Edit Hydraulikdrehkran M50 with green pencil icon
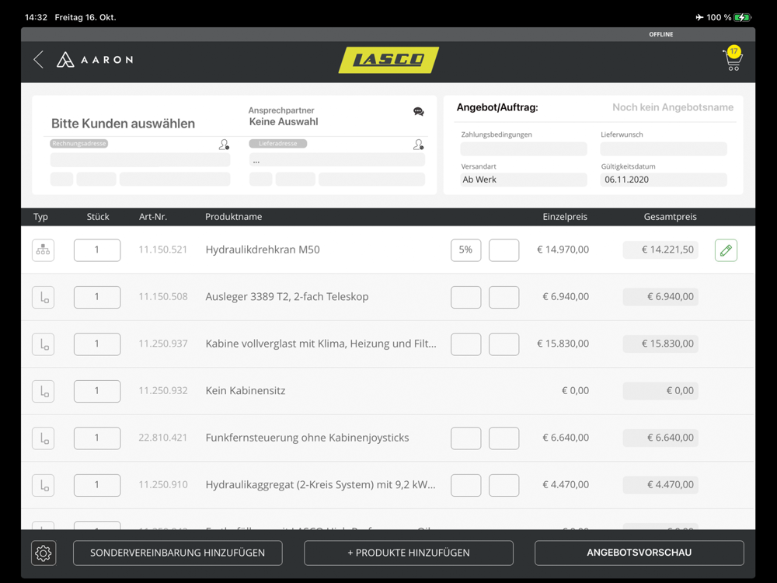777x583 pixels. coord(726,250)
